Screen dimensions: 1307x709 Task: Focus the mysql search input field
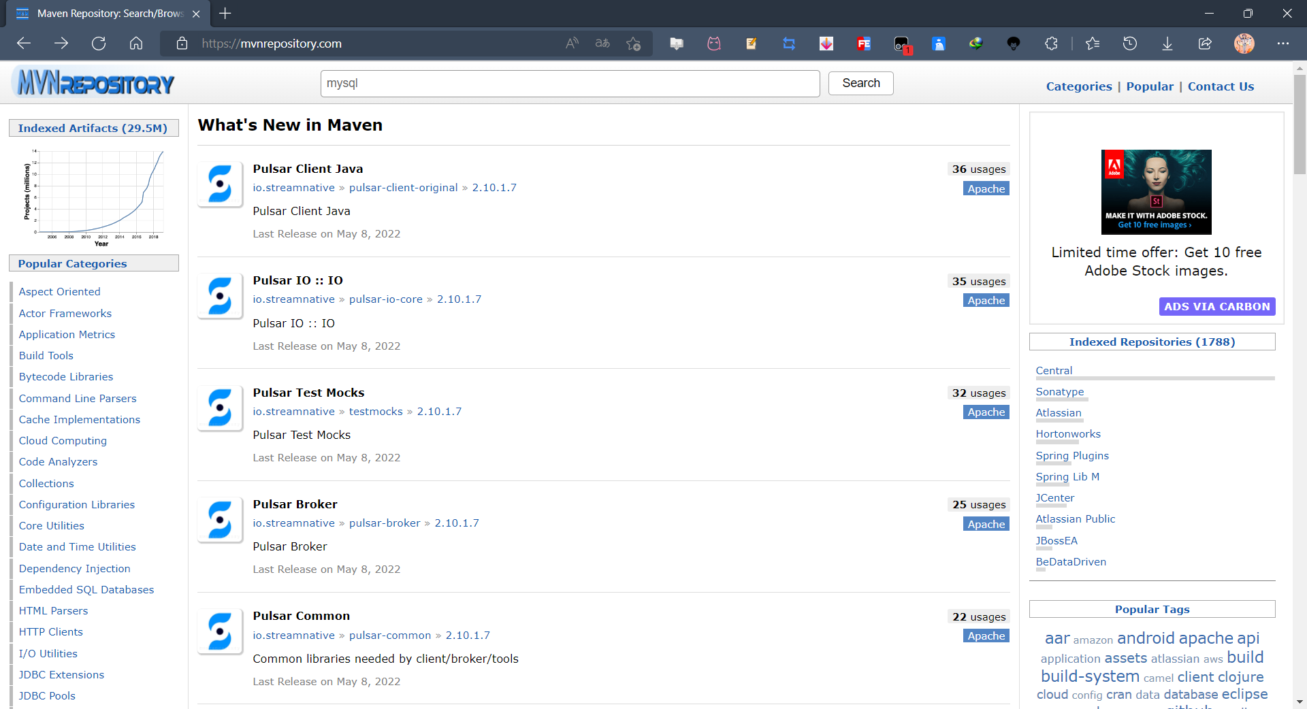pos(570,84)
